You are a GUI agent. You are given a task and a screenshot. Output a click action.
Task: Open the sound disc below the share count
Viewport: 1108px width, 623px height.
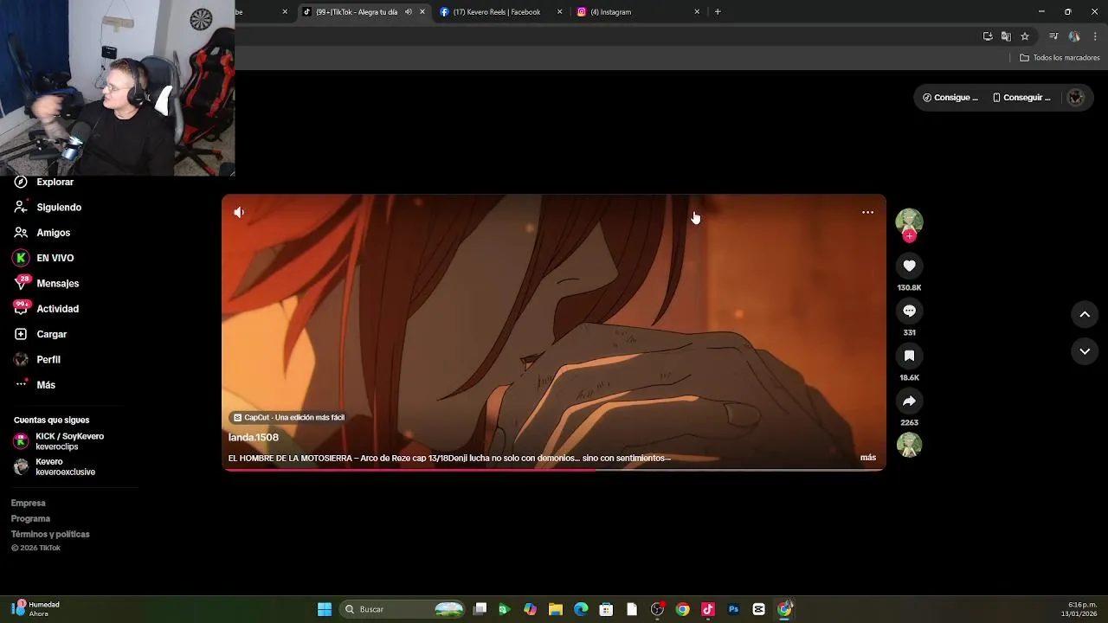[909, 445]
